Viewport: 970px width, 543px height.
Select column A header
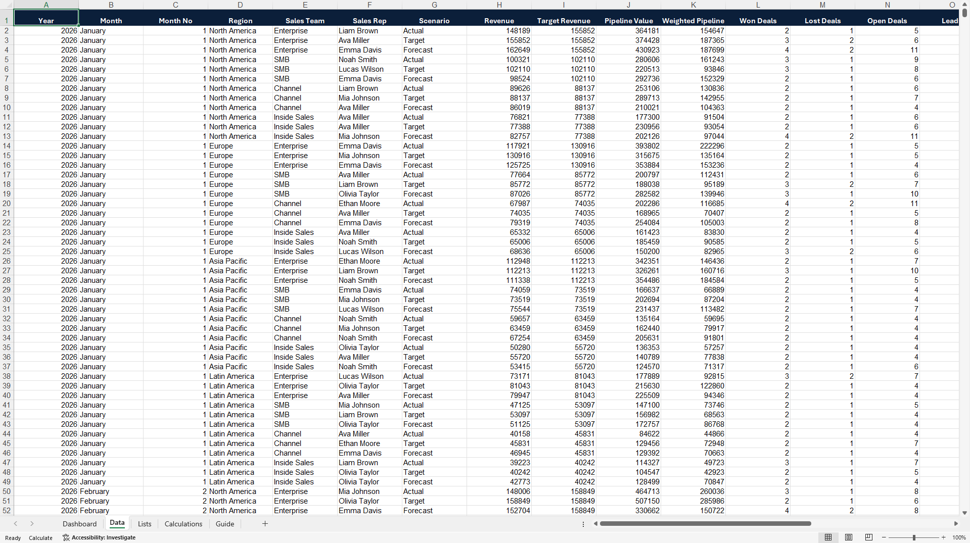tap(46, 5)
